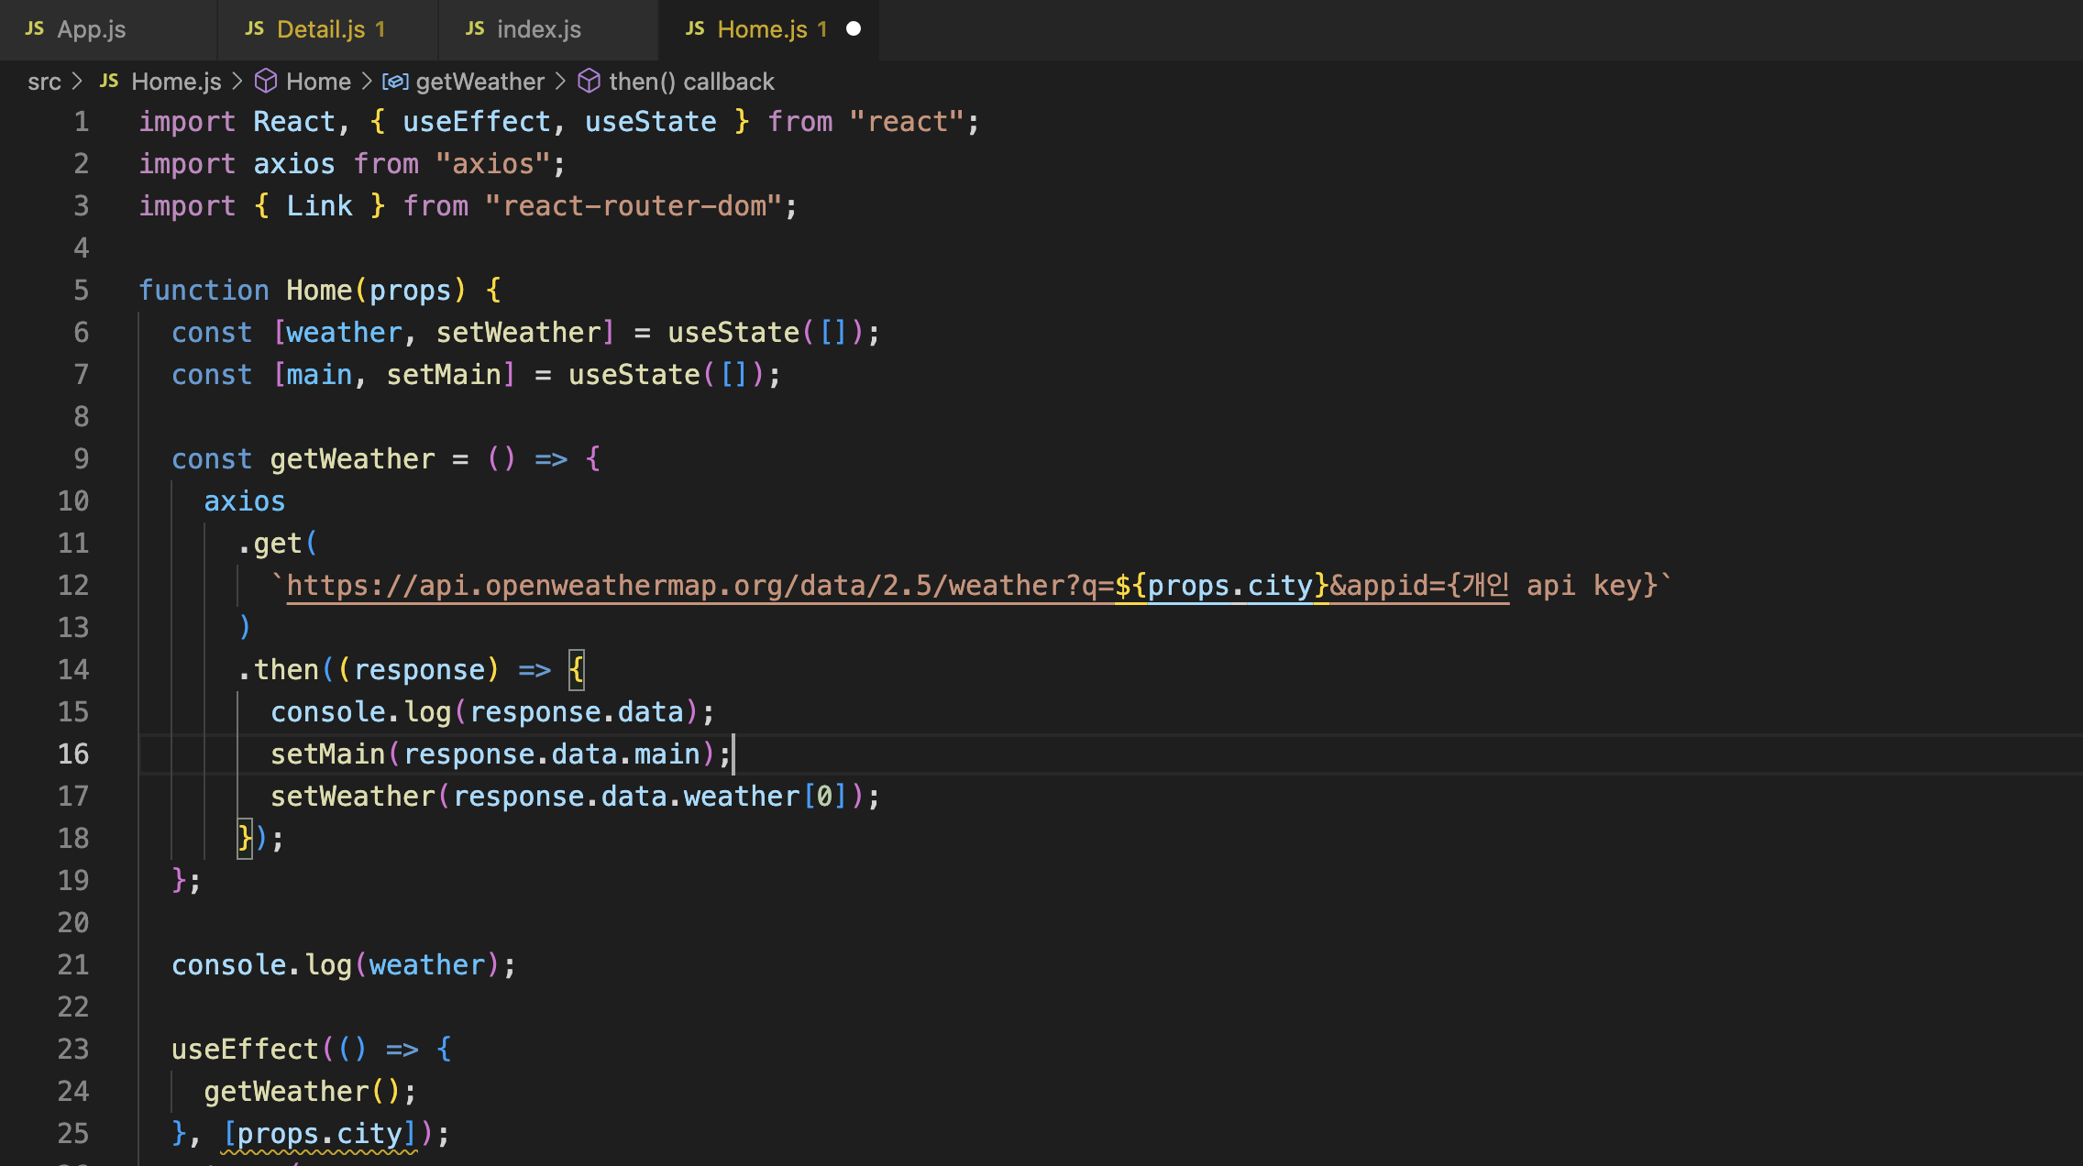Open the Detail.js tab

321,29
